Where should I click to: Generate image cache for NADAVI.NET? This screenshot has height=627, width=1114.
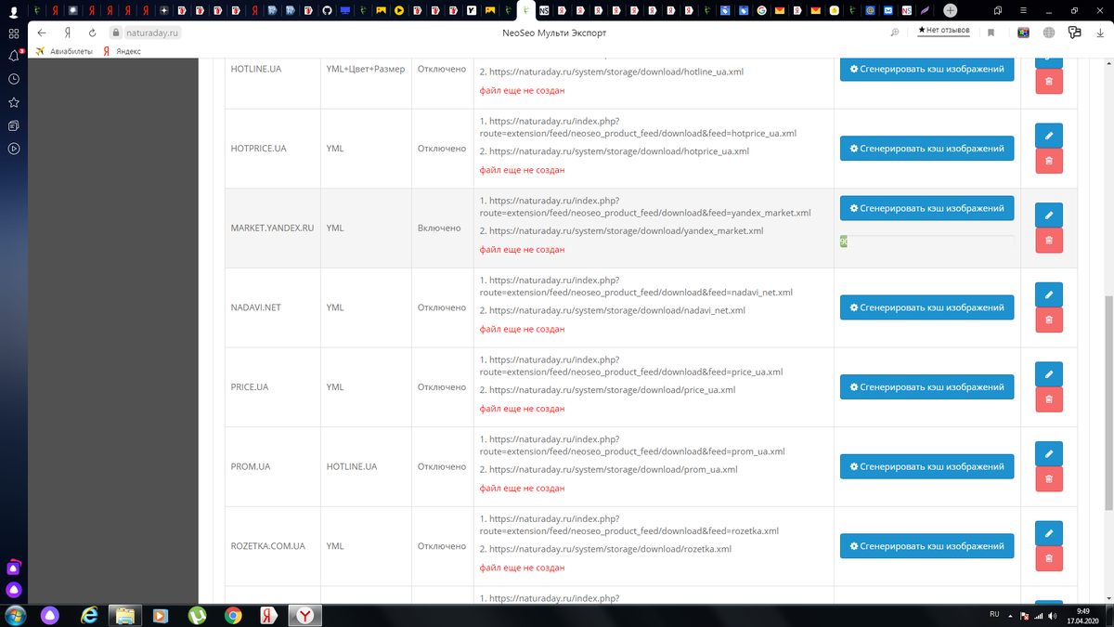(926, 307)
